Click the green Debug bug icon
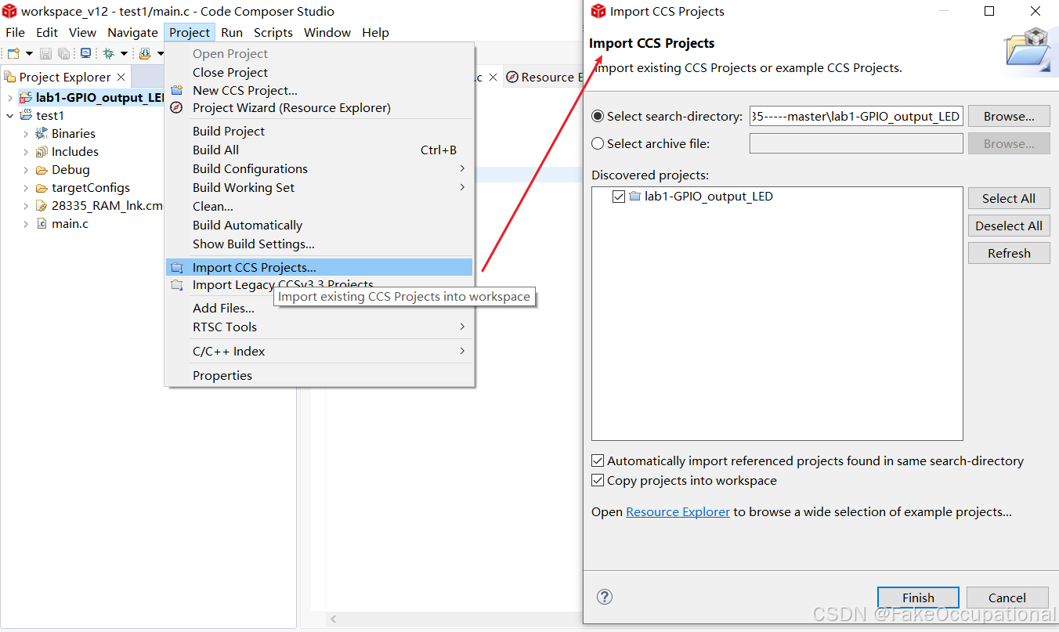 (x=108, y=53)
